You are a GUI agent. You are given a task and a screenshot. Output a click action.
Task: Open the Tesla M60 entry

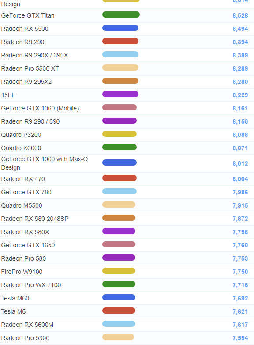(x=15, y=298)
